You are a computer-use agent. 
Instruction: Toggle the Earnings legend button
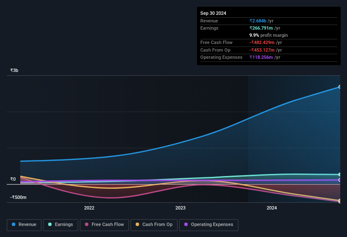click(60, 225)
